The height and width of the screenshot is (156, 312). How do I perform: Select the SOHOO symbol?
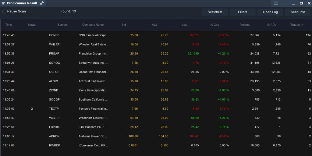pos(55,63)
